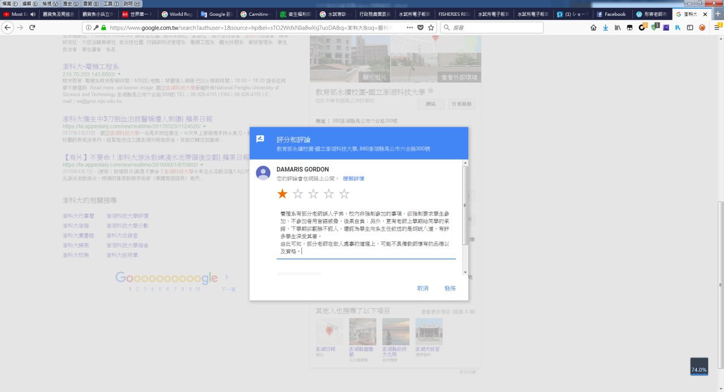Click 發佈 to post the review

coord(450,288)
